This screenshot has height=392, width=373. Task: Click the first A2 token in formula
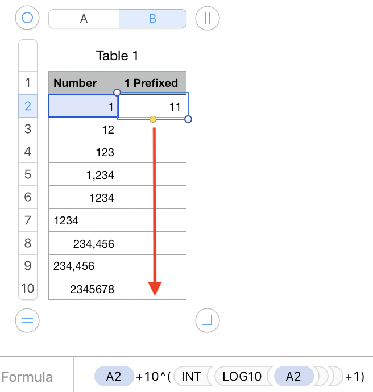pos(114,376)
